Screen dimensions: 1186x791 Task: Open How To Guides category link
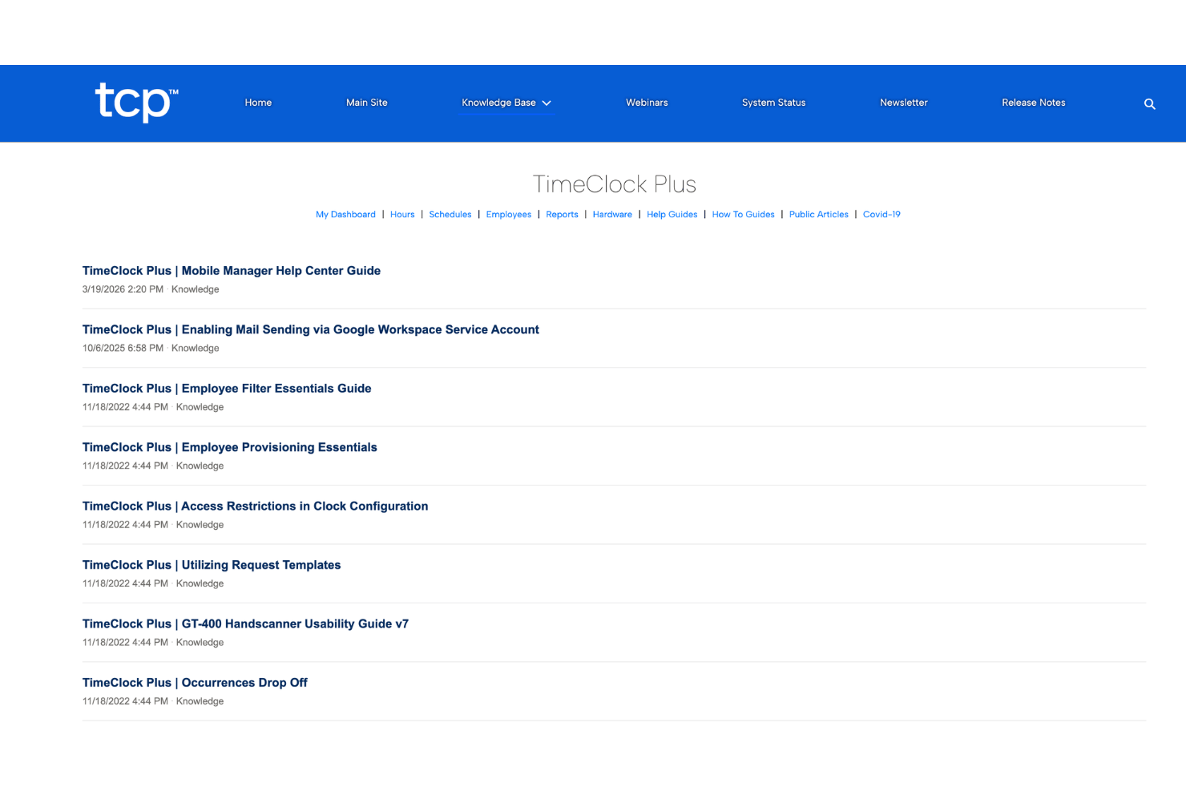[x=744, y=214]
